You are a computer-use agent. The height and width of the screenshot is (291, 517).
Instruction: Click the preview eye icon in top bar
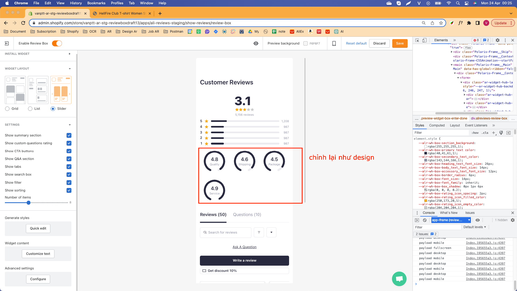(256, 43)
